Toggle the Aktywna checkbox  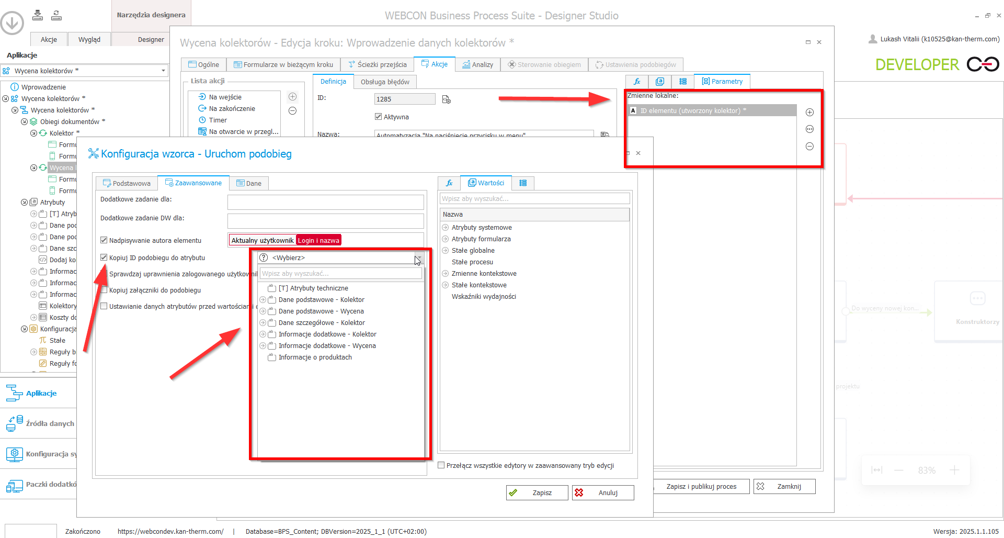[378, 117]
